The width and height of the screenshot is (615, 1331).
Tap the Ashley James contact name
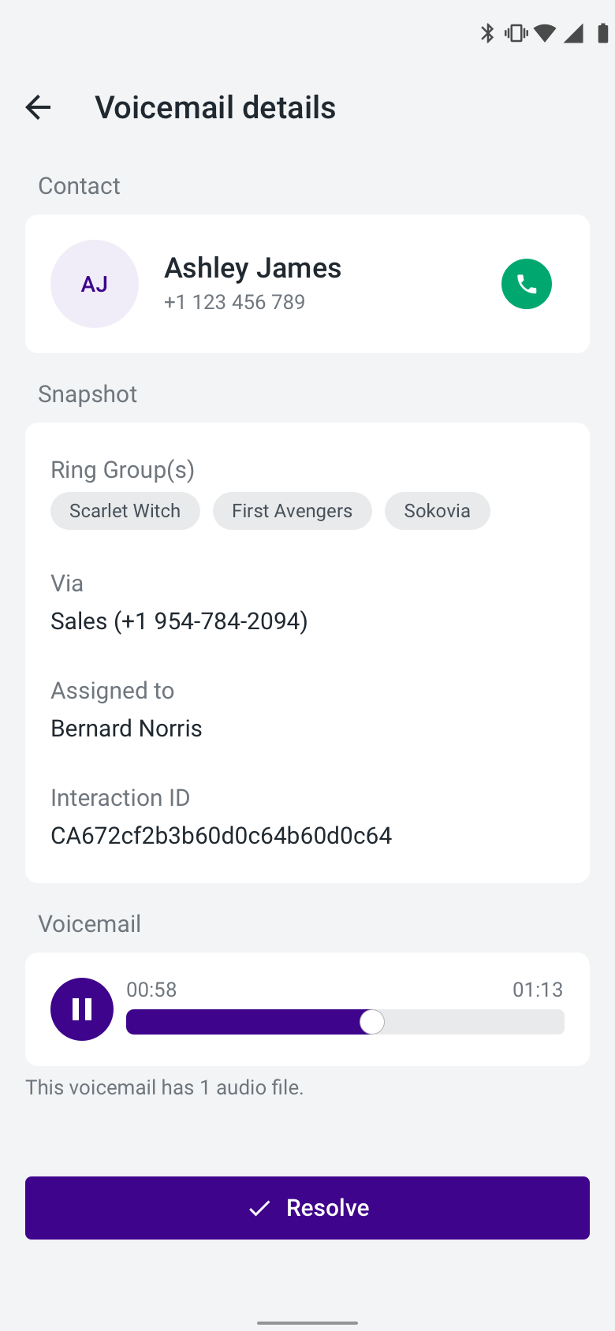pos(252,268)
